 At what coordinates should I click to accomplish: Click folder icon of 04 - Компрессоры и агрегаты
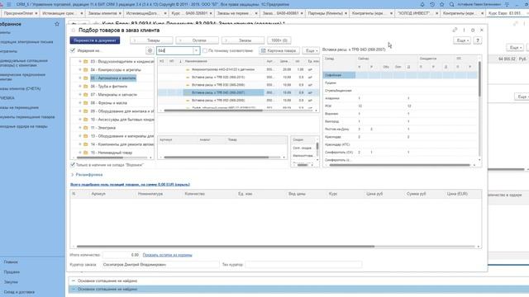tap(86, 69)
